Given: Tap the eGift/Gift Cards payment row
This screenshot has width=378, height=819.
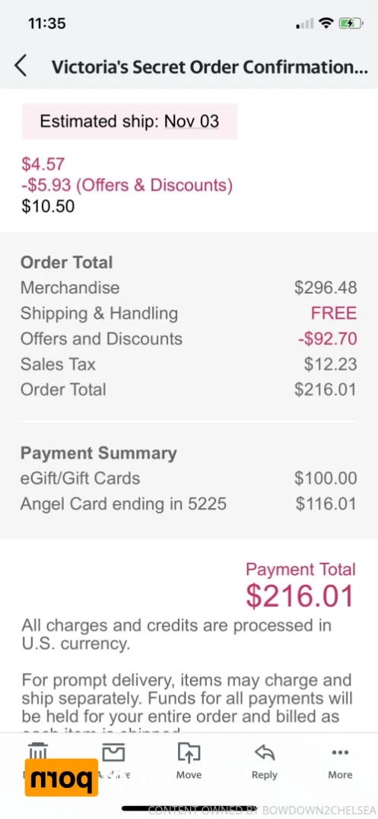Looking at the screenshot, I should [189, 478].
